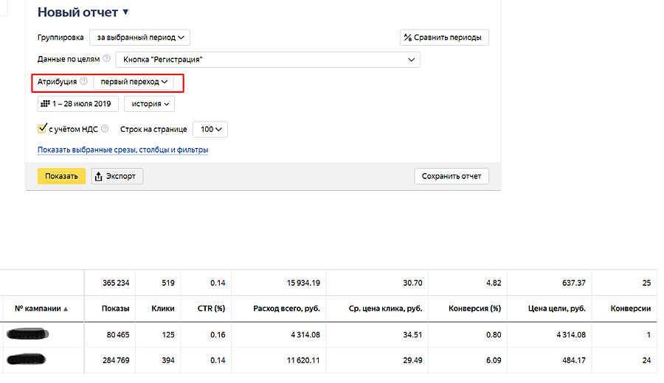Viewport: 664px width, 383px height.
Task: Click the Экспорт button
Action: [x=117, y=176]
